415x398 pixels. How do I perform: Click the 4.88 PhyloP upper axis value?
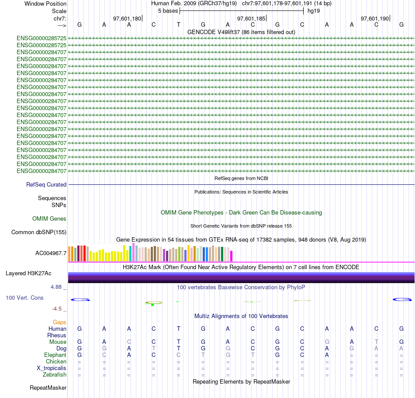pos(56,287)
